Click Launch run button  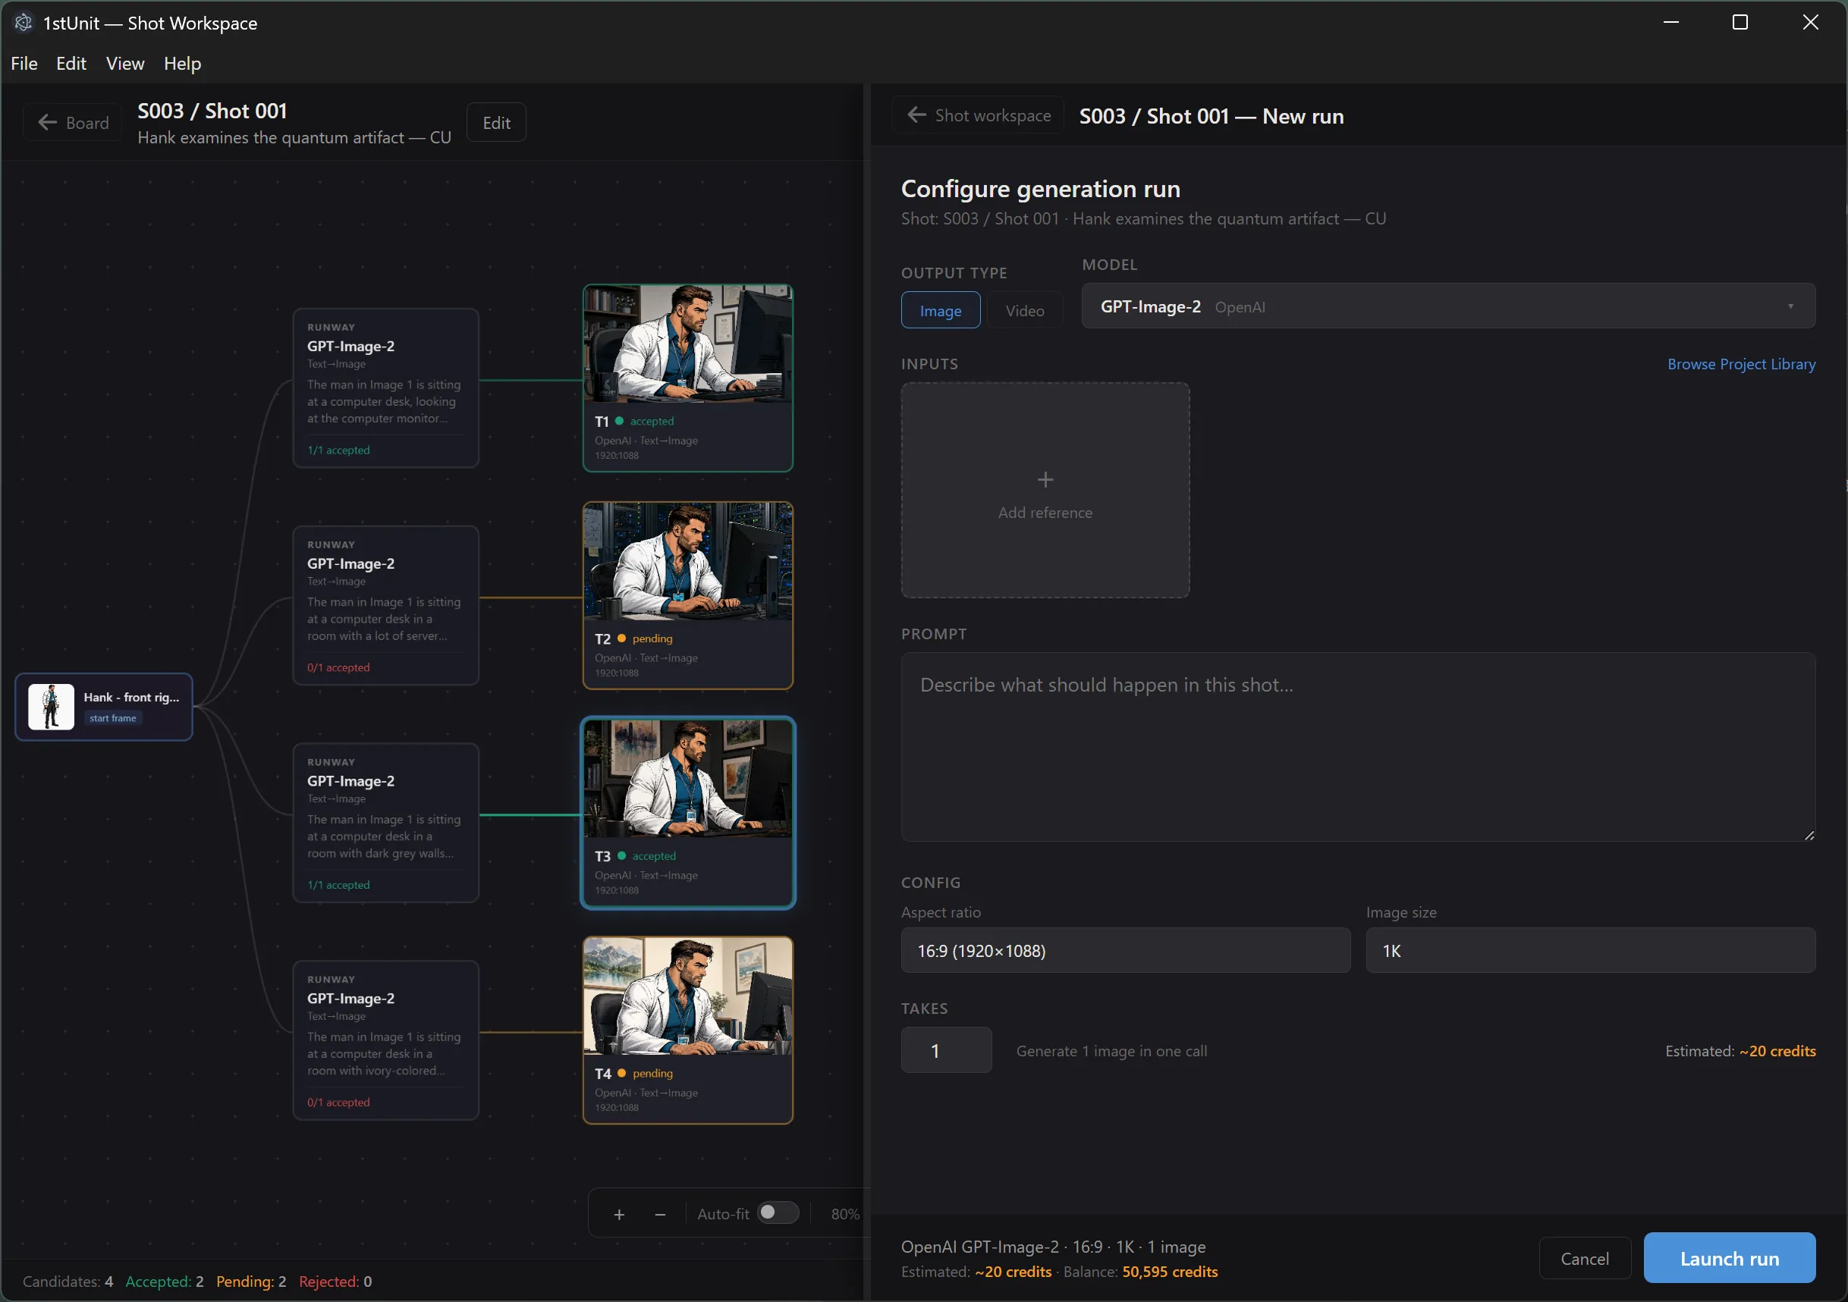tap(1729, 1259)
